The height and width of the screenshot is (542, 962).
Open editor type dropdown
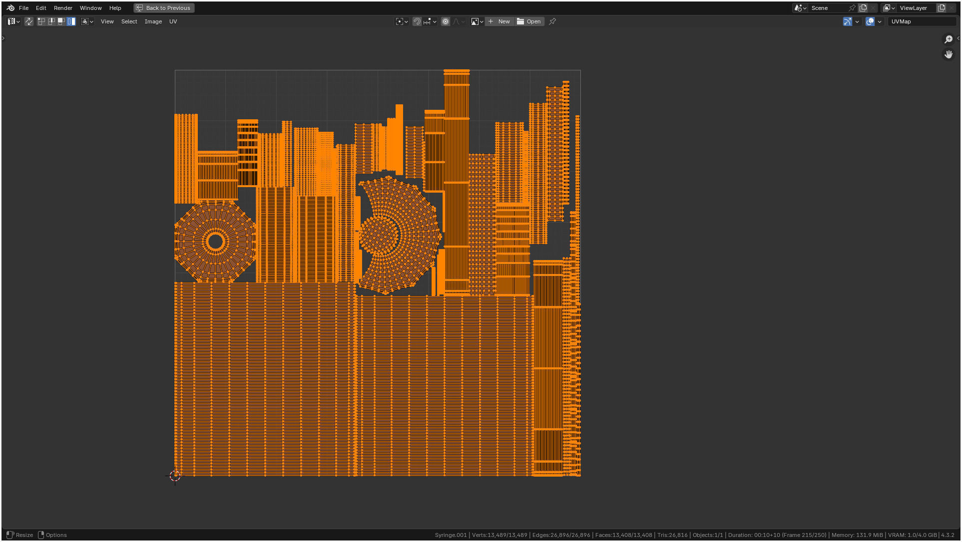pyautogui.click(x=13, y=21)
